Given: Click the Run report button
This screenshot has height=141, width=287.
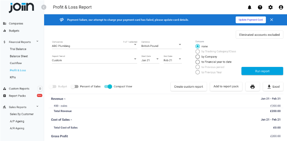Looking at the screenshot, I should click(x=262, y=71).
